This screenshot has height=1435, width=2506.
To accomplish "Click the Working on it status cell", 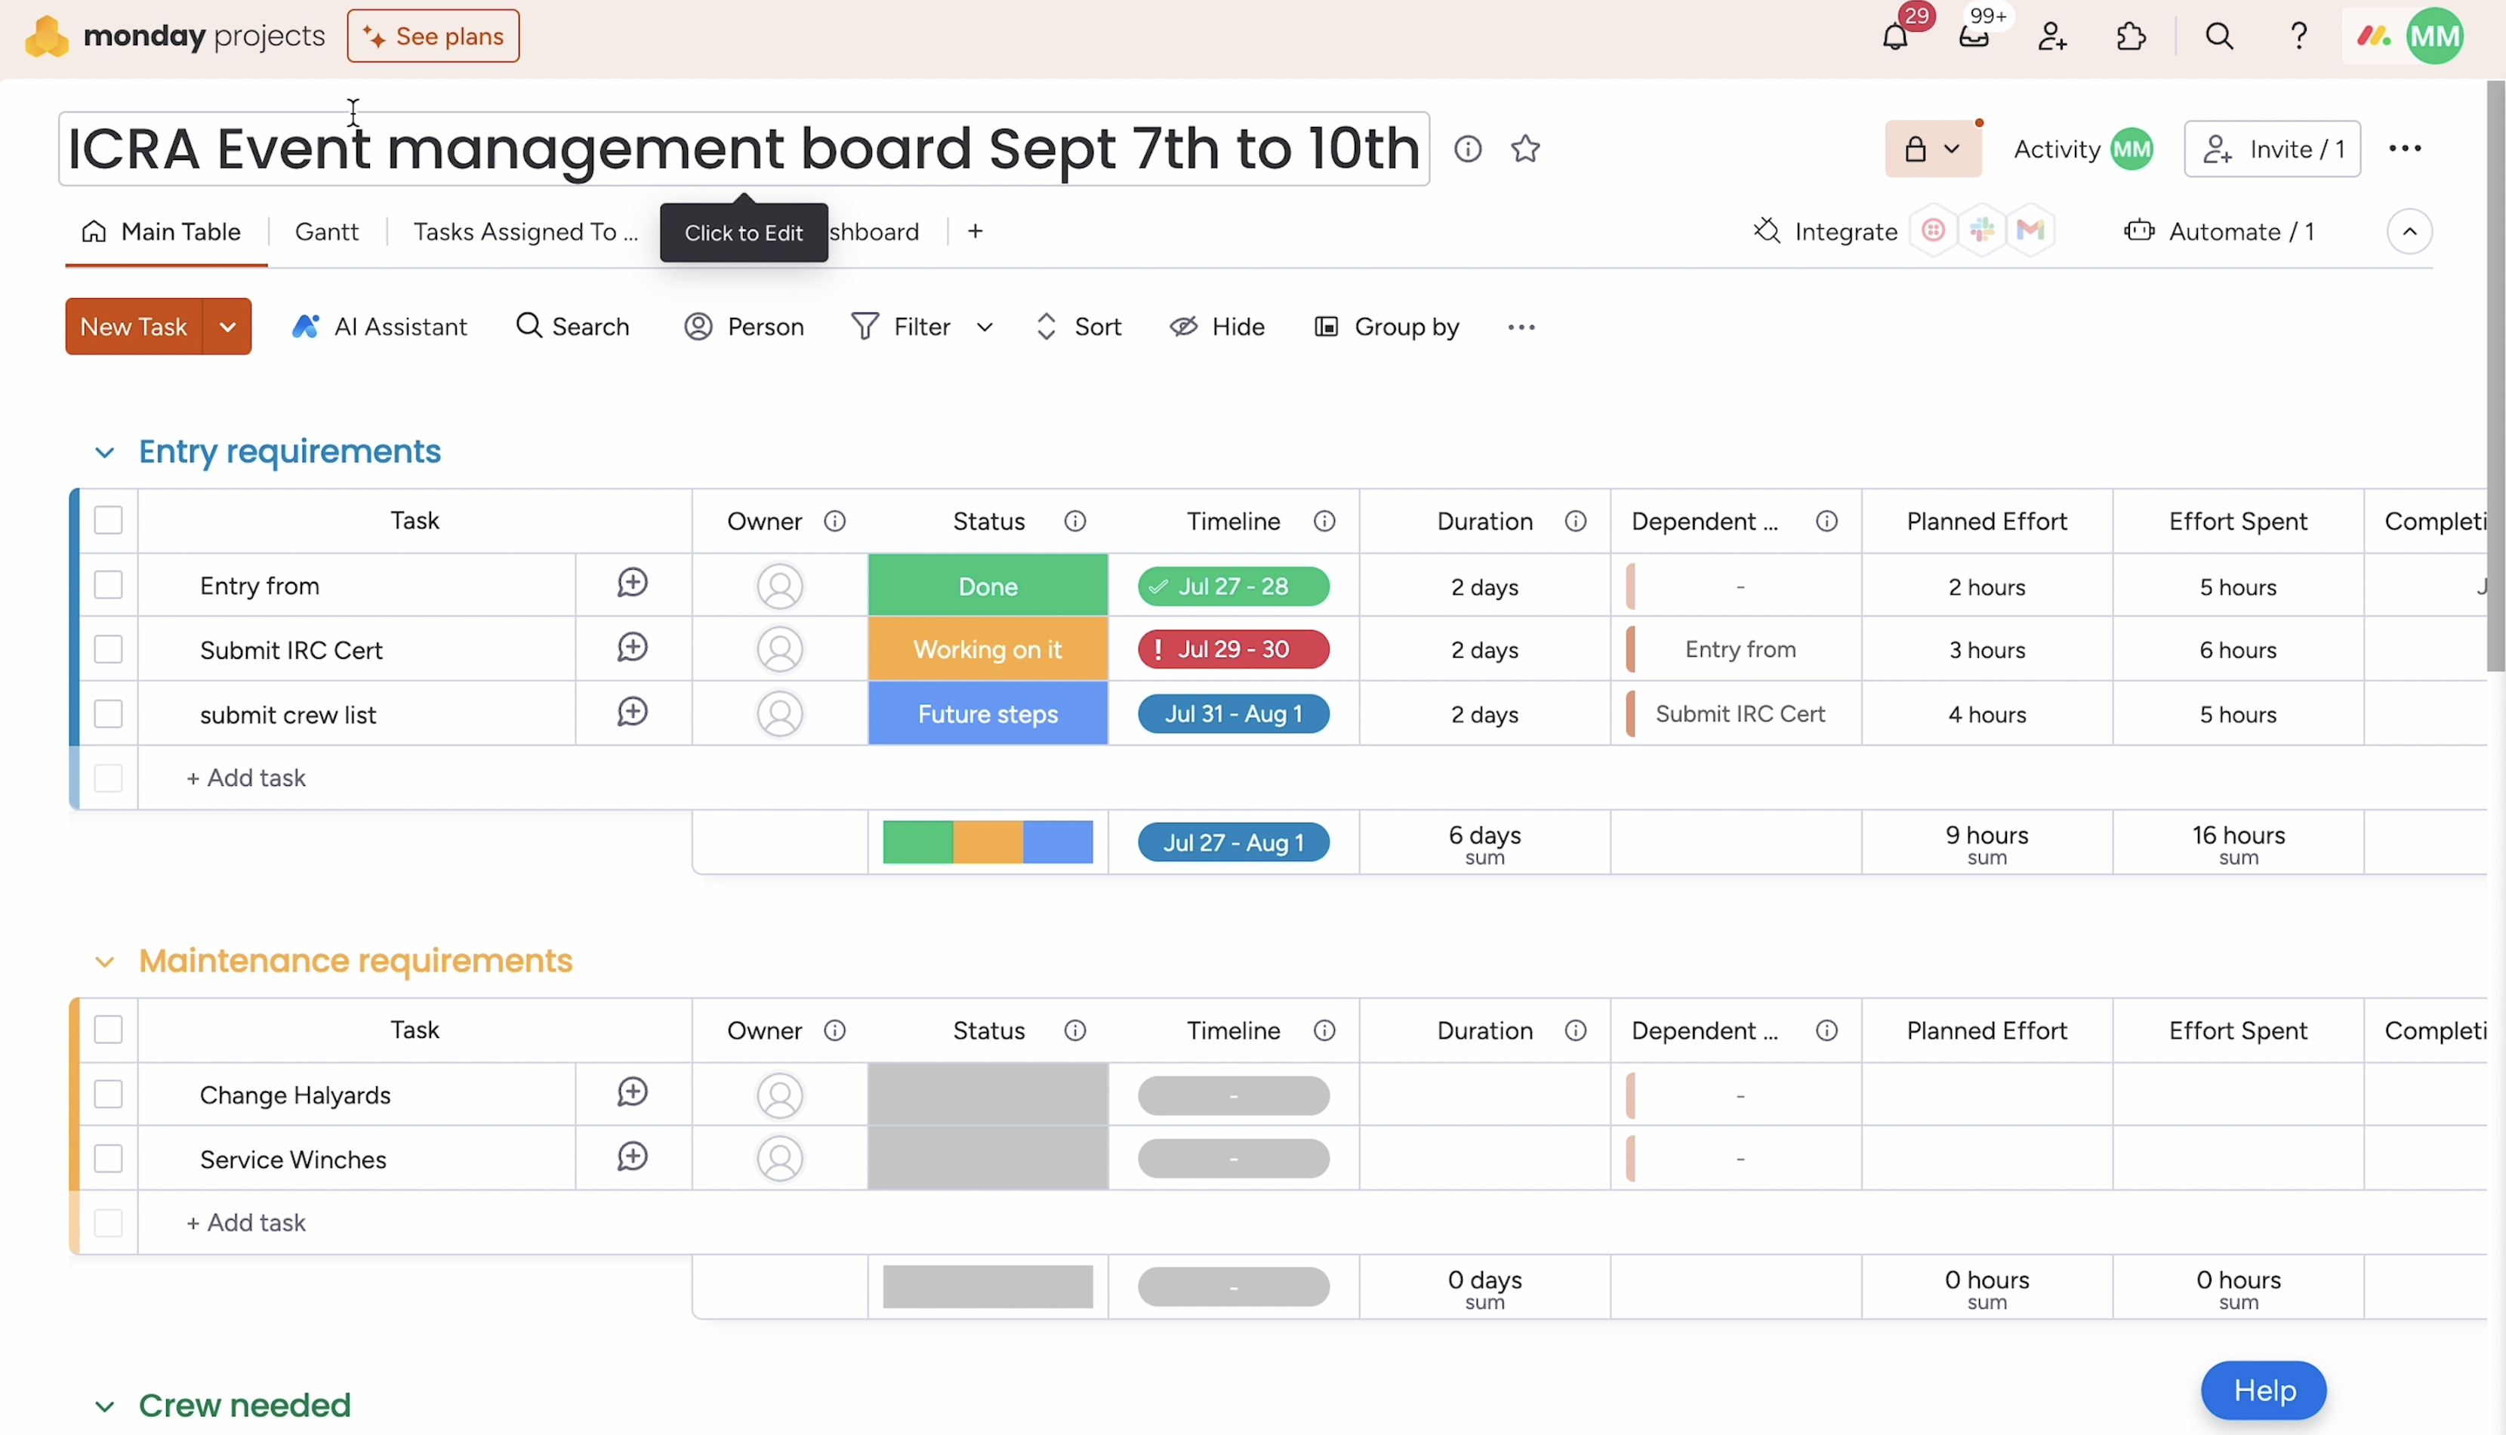I will [x=988, y=649].
